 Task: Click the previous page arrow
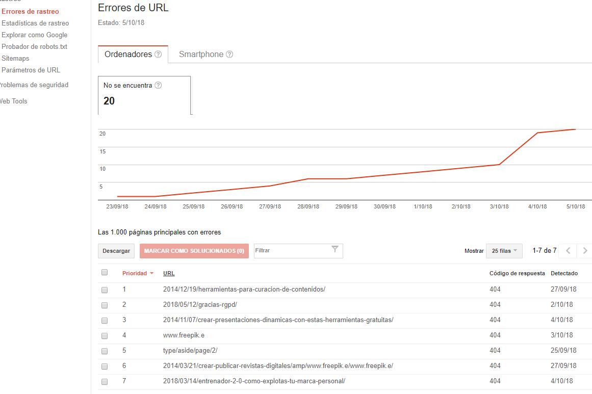click(568, 251)
